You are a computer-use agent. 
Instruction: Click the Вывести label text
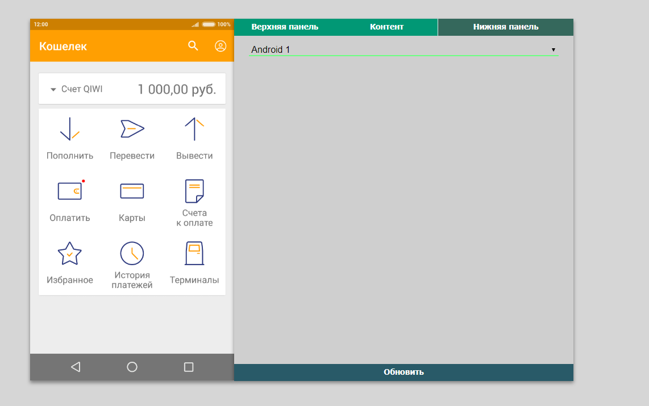(194, 156)
